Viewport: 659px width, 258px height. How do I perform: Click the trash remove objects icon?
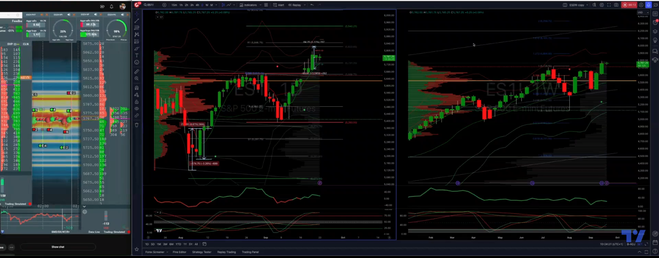[137, 125]
